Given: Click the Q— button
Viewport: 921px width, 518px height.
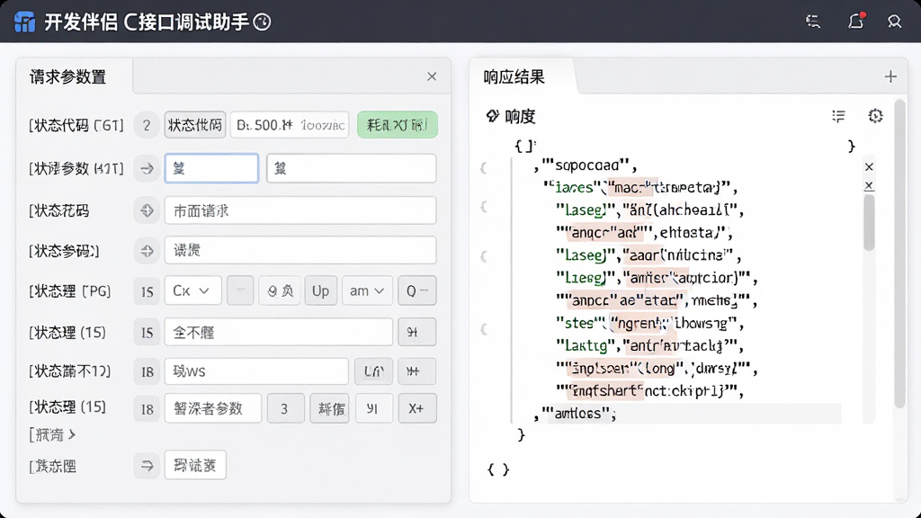Looking at the screenshot, I should point(417,290).
